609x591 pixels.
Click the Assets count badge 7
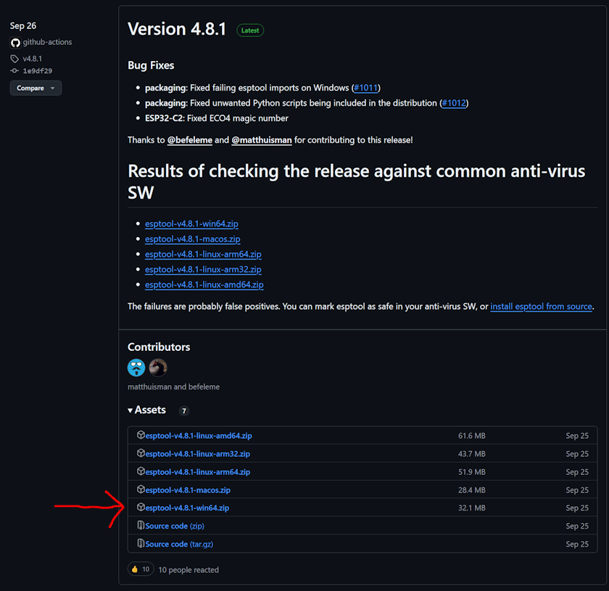coord(184,410)
